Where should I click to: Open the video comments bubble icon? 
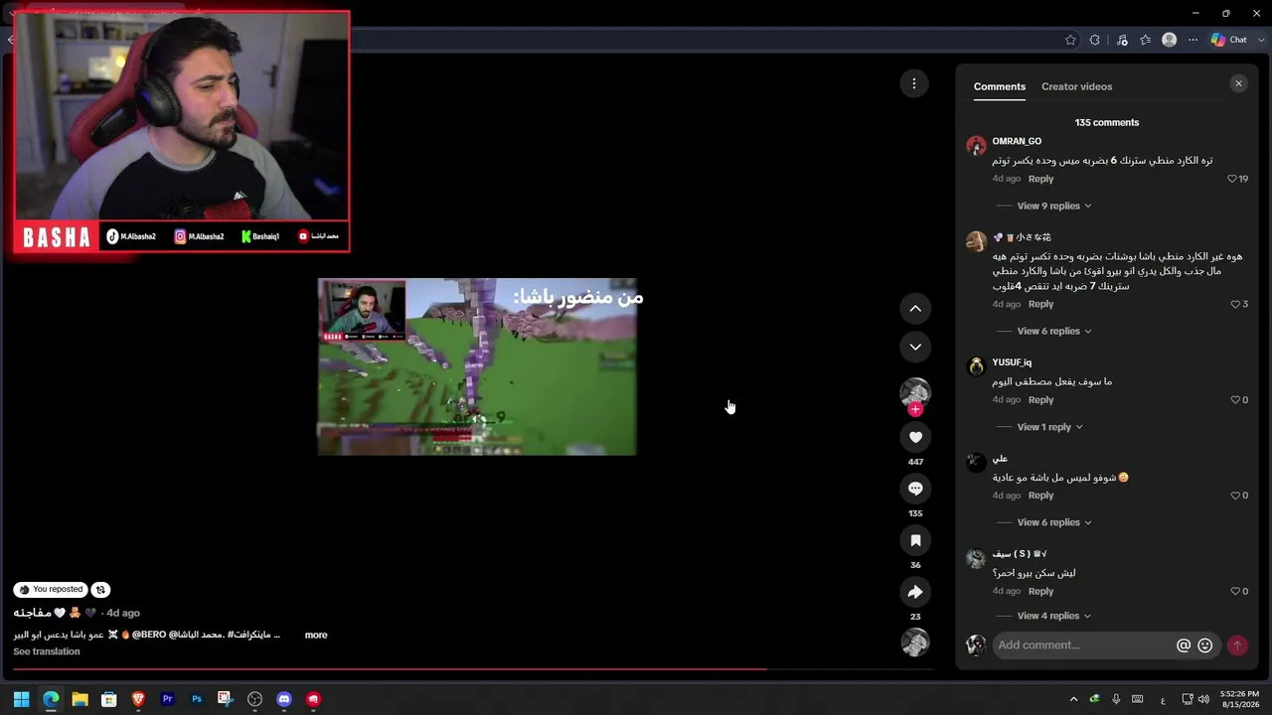pyautogui.click(x=915, y=489)
